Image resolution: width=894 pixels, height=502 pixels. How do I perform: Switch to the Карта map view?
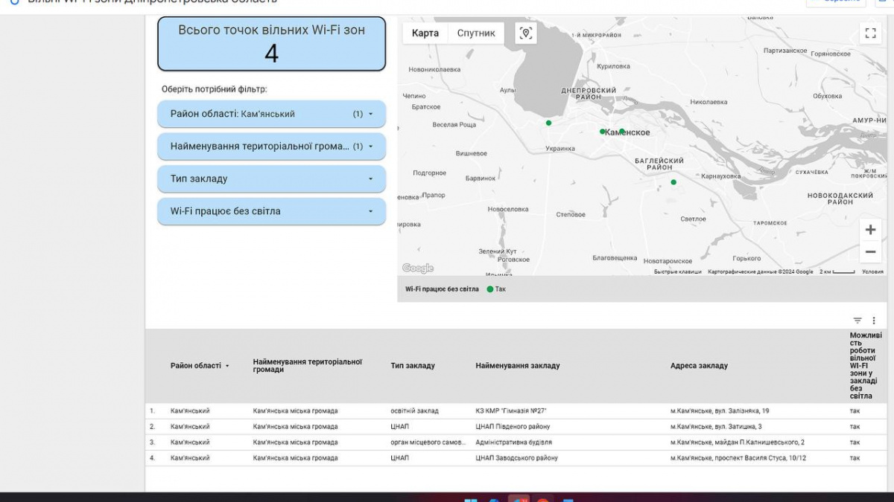(425, 33)
